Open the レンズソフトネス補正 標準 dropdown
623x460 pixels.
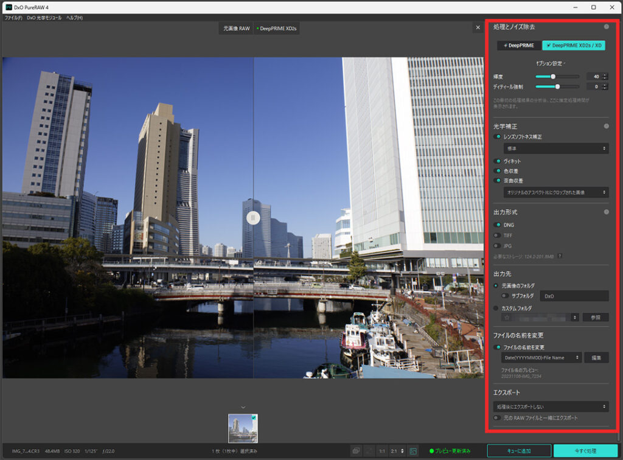coord(555,148)
